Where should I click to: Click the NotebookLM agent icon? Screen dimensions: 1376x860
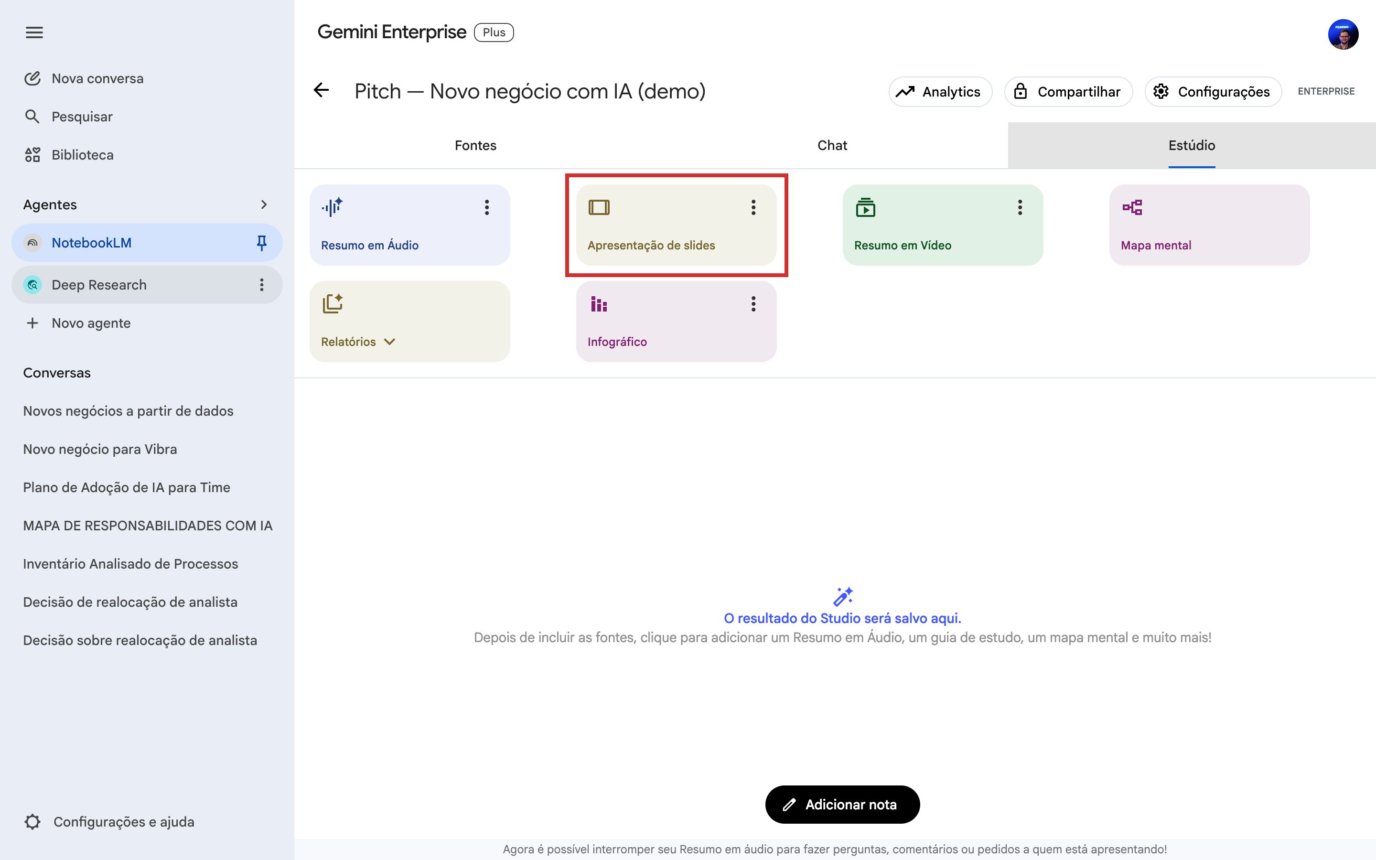click(x=33, y=243)
